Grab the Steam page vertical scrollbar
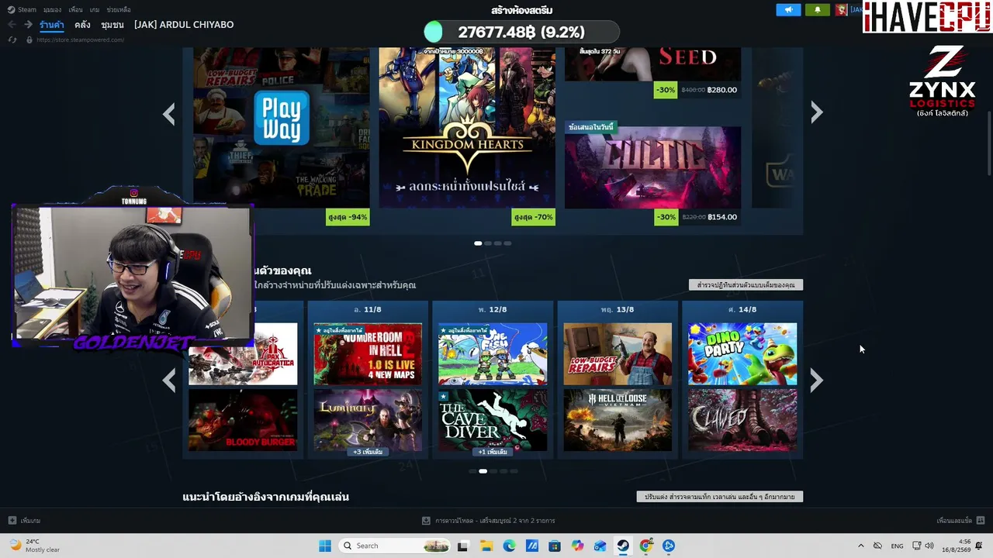The image size is (993, 558). [x=989, y=144]
